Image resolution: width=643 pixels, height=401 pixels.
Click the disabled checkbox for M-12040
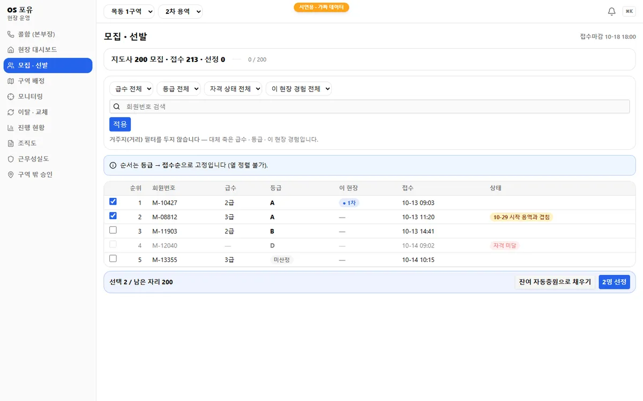pos(113,244)
